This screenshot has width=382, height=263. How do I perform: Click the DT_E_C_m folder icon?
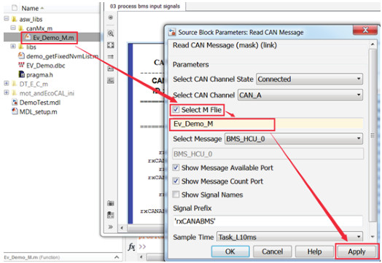click(15, 84)
